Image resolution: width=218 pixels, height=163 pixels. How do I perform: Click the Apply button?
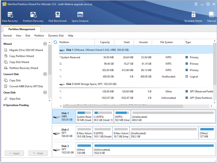coord(14,153)
